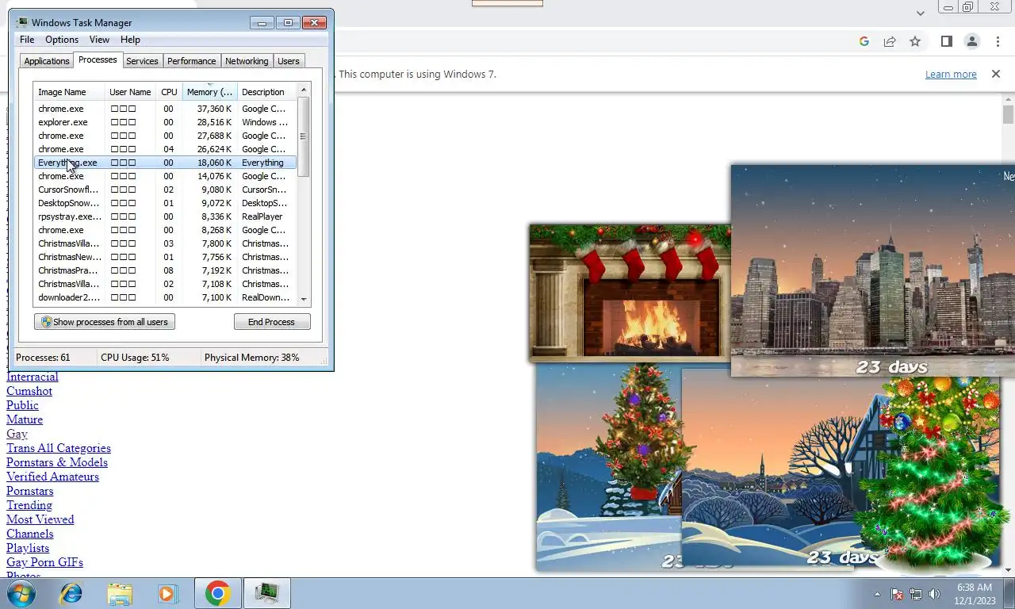Switch to the Applications tab
Screen dimensions: 1015x609
point(47,61)
